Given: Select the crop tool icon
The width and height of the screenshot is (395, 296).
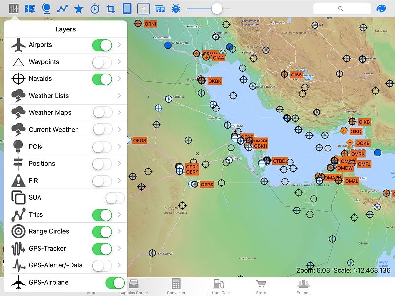Looking at the screenshot, I should tap(111, 9).
